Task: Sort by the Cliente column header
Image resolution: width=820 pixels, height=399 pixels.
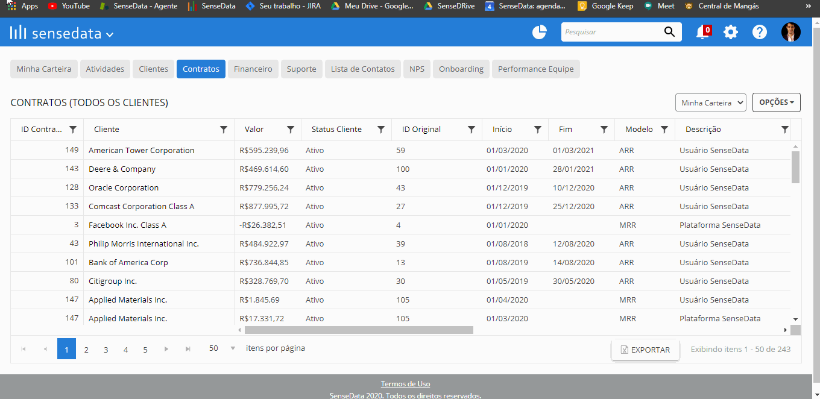Action: (x=107, y=130)
